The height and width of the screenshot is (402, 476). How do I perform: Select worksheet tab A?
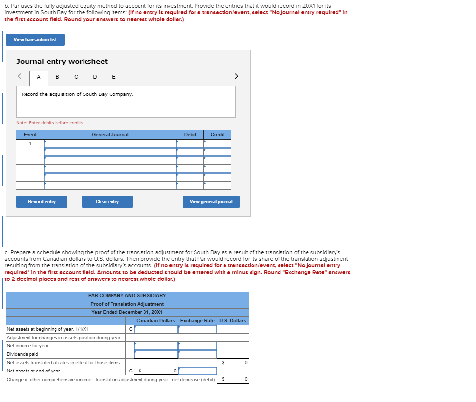[38, 77]
